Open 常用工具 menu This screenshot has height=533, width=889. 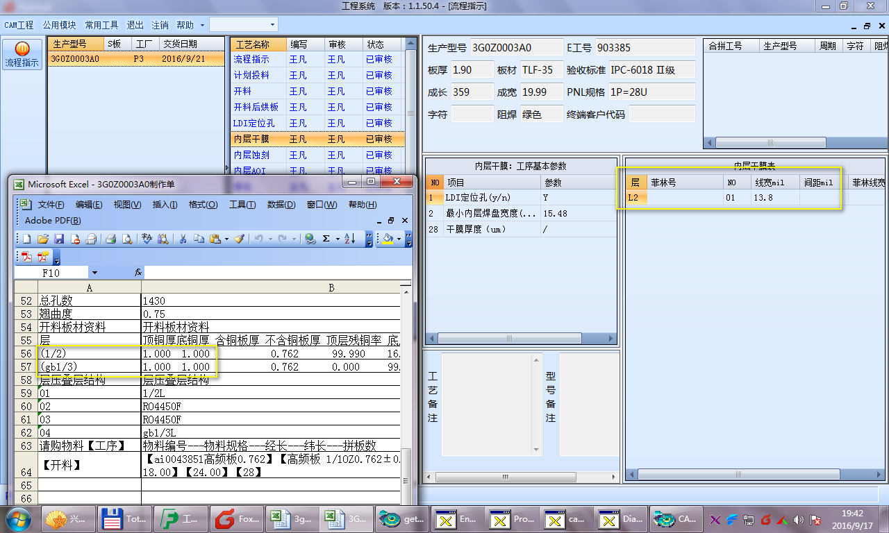tap(101, 24)
